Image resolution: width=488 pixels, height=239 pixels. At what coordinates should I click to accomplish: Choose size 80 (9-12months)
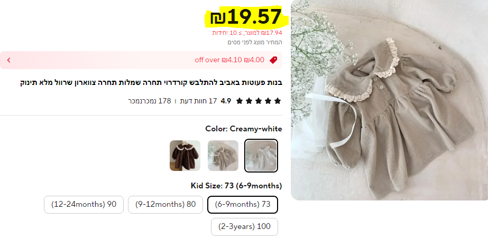click(165, 205)
